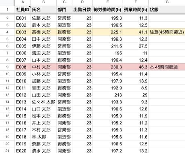Select total hours value 196.6

107,109
